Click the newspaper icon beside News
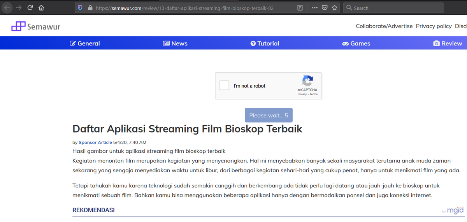 (x=166, y=44)
